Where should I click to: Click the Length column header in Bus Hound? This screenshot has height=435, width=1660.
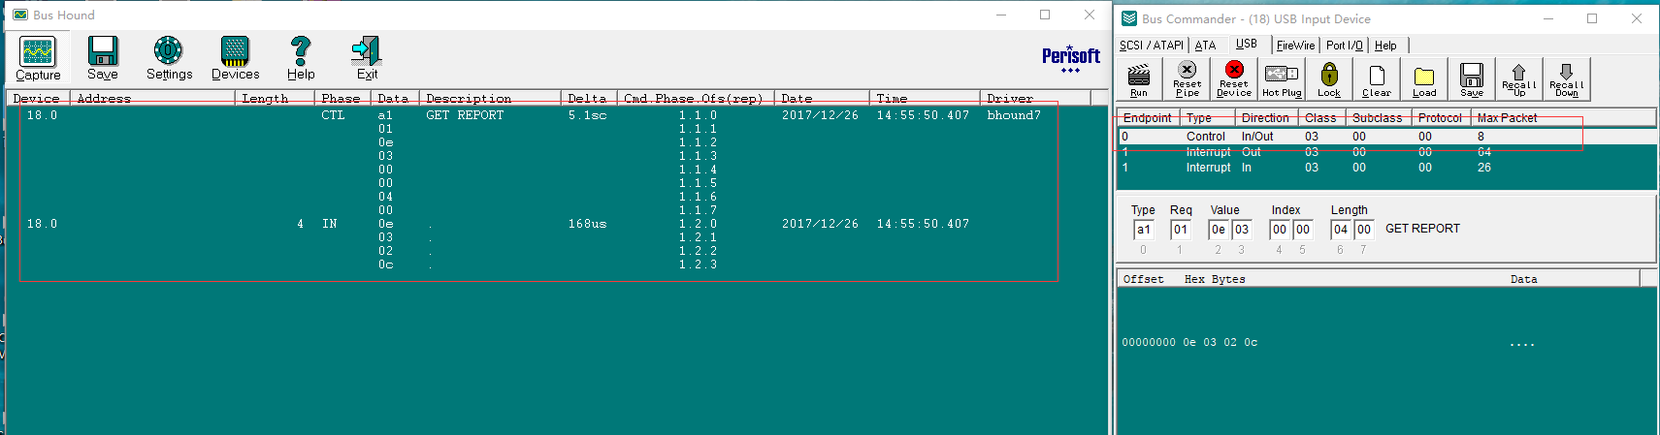[275, 98]
